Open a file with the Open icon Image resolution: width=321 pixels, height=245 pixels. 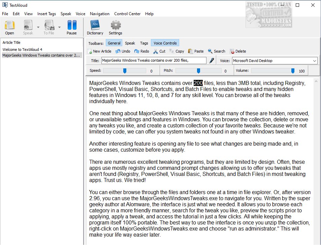(9, 27)
